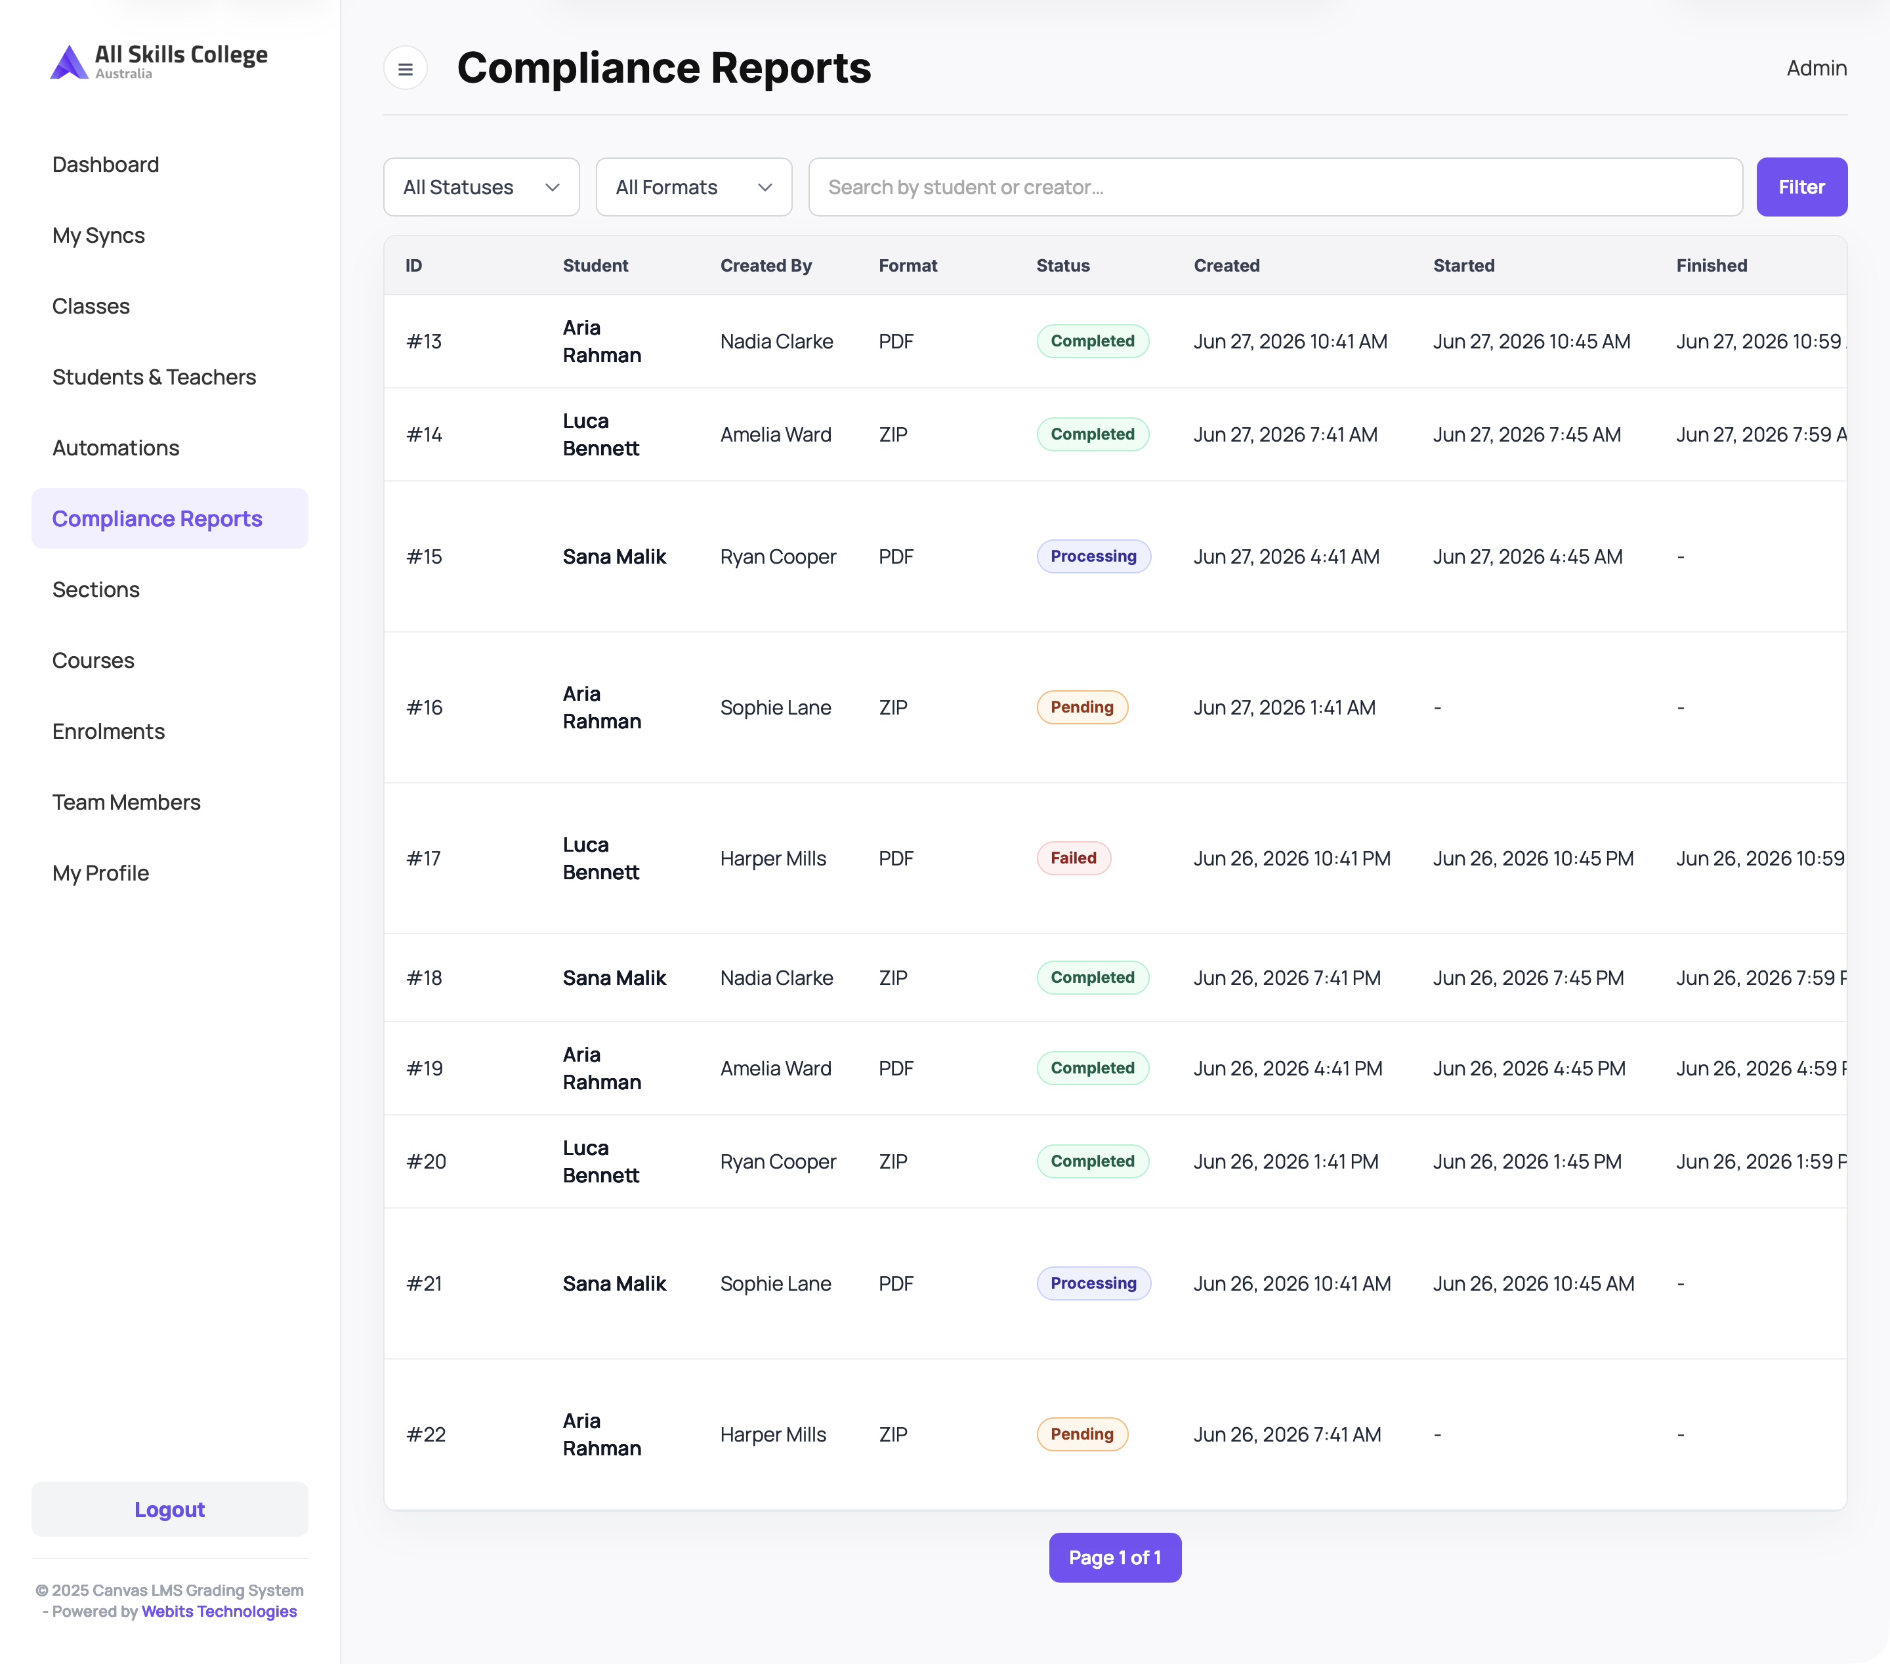Open the All Statuses dropdown

point(482,187)
